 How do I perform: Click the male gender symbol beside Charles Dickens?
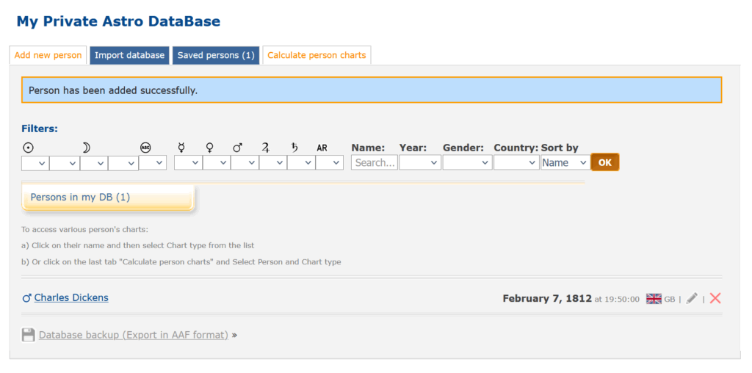coord(27,298)
